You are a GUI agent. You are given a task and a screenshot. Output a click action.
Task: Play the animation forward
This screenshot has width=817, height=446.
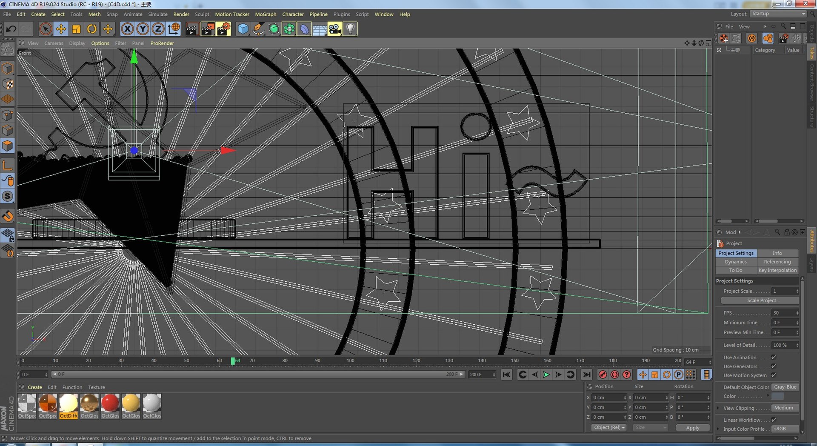click(x=546, y=375)
